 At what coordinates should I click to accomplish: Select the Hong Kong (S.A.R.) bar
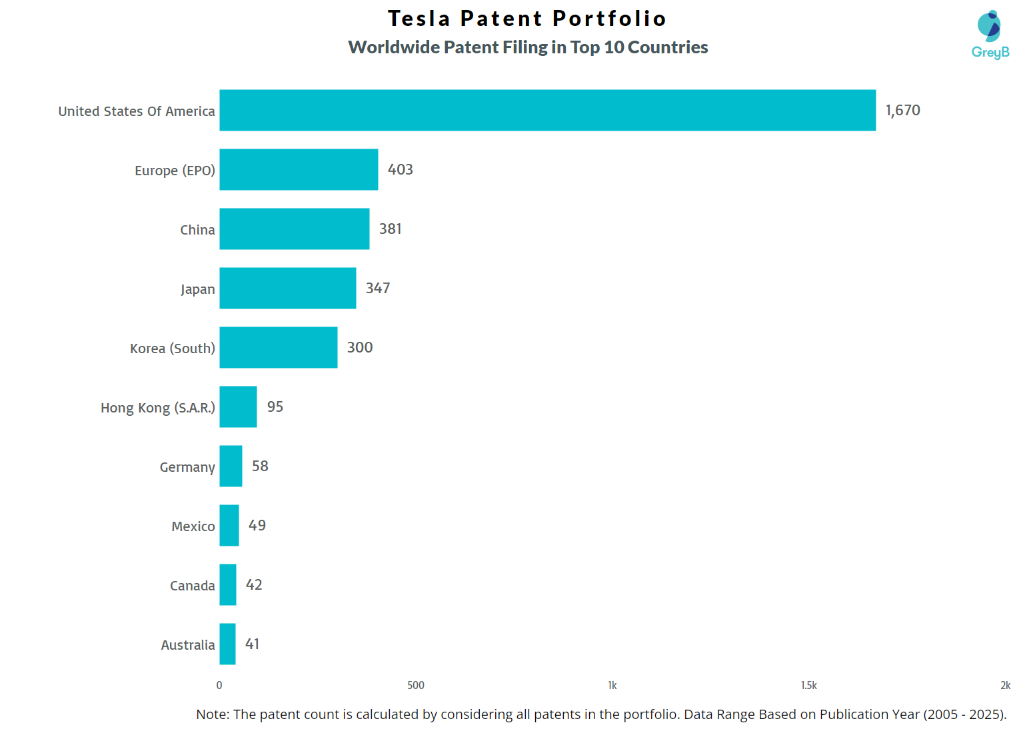[x=238, y=406]
